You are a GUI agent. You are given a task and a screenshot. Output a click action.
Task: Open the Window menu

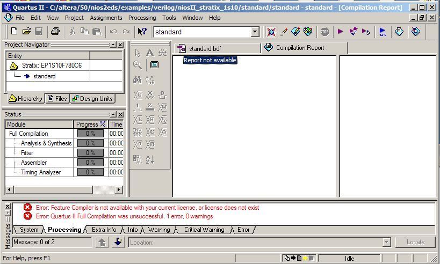[x=192, y=18]
